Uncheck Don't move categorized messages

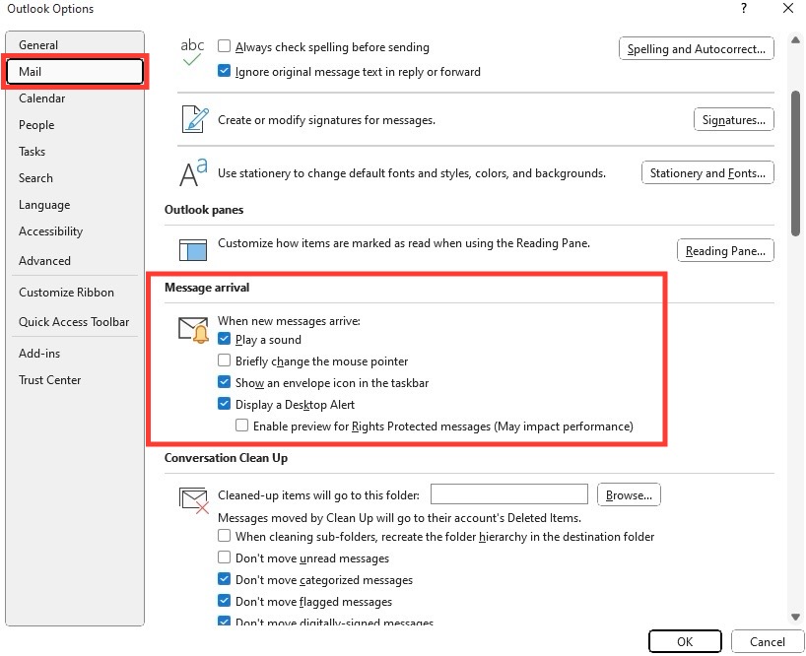224,579
